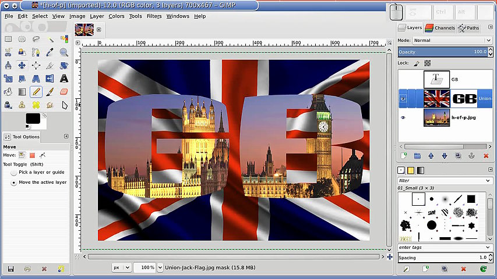Viewport: 497px width, 279px height.
Task: Select the Blend gradient tool
Action: click(22, 92)
